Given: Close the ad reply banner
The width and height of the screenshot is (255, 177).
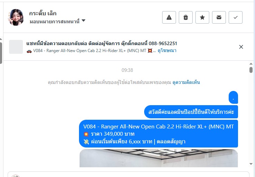Looking at the screenshot, I should [241, 47].
